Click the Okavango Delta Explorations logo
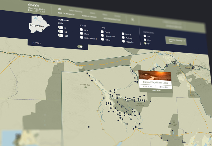The image size is (212, 146). 36,8
